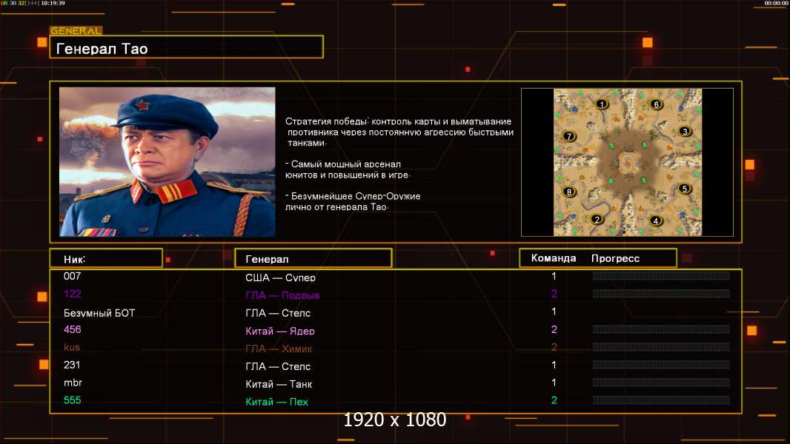The image size is (790, 444).
Task: Select player 'Безумный БОТ'
Action: [99, 313]
